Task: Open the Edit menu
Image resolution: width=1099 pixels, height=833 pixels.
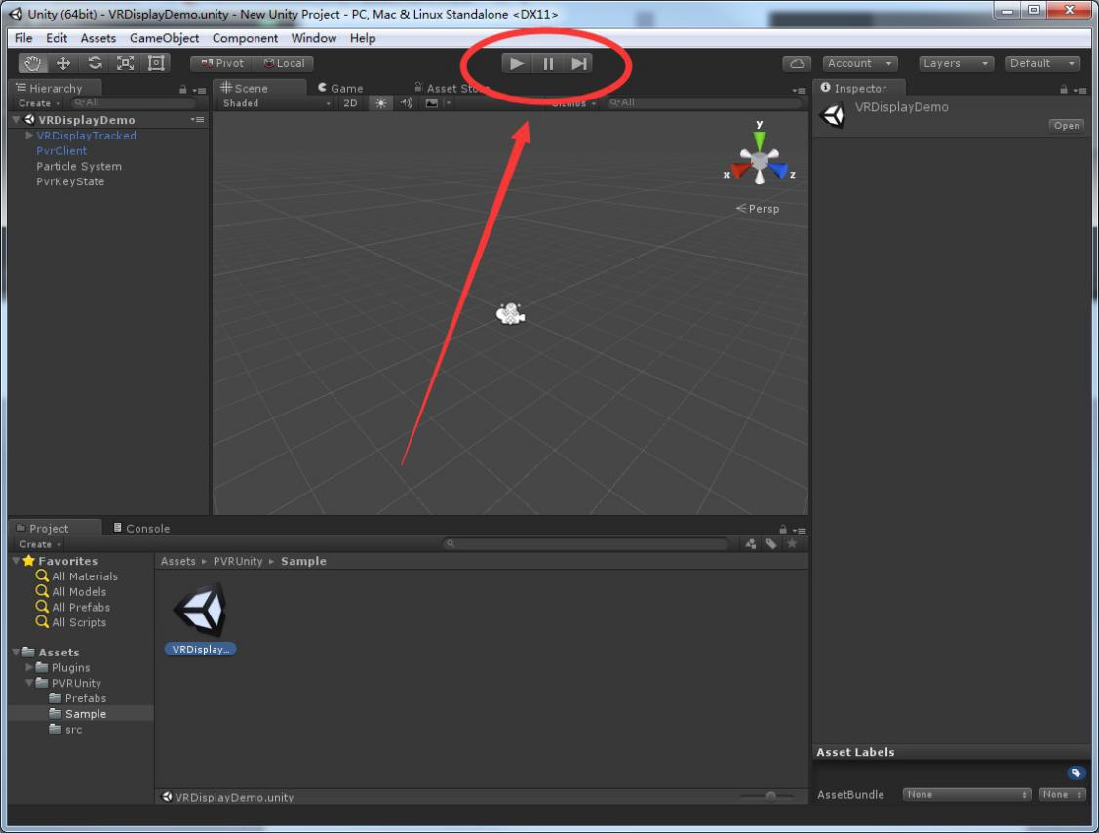Action: click(x=57, y=38)
